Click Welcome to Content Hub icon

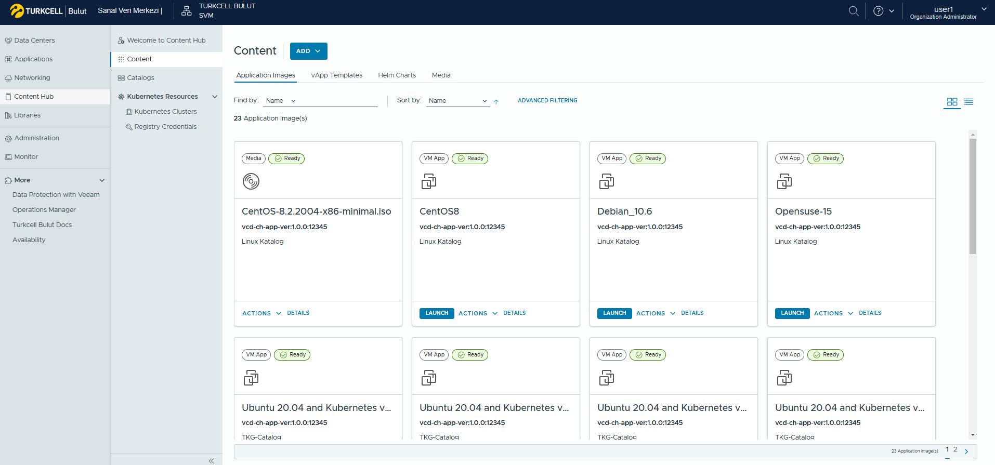tap(121, 41)
